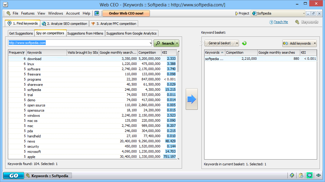Sort by Google monthly search column in left table

click(118, 52)
